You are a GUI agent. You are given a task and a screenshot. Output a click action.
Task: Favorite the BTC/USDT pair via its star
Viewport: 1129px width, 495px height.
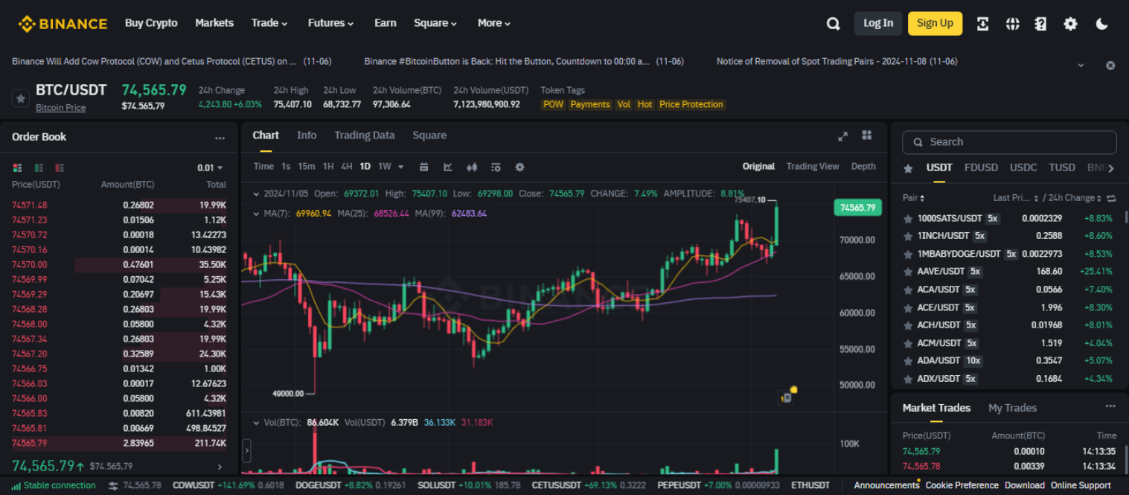19,97
